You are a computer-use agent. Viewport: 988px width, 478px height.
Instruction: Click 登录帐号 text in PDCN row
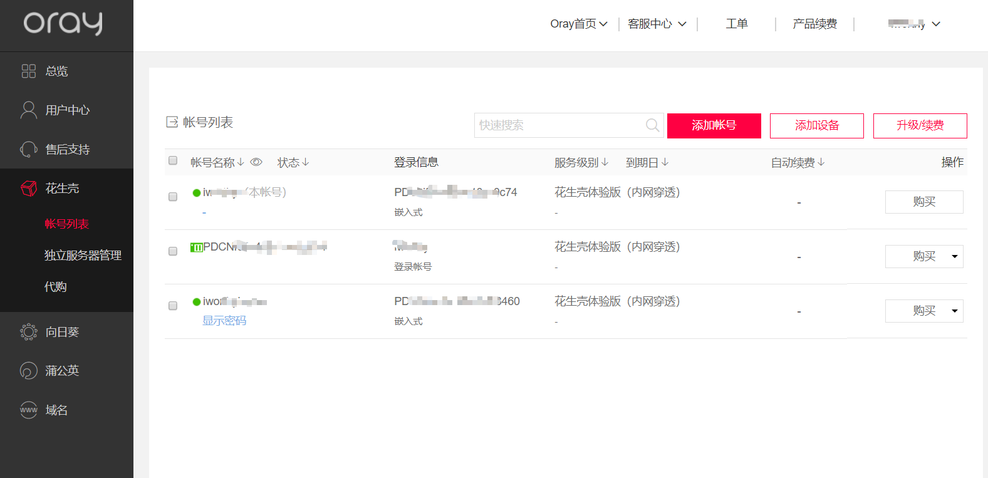(x=413, y=267)
